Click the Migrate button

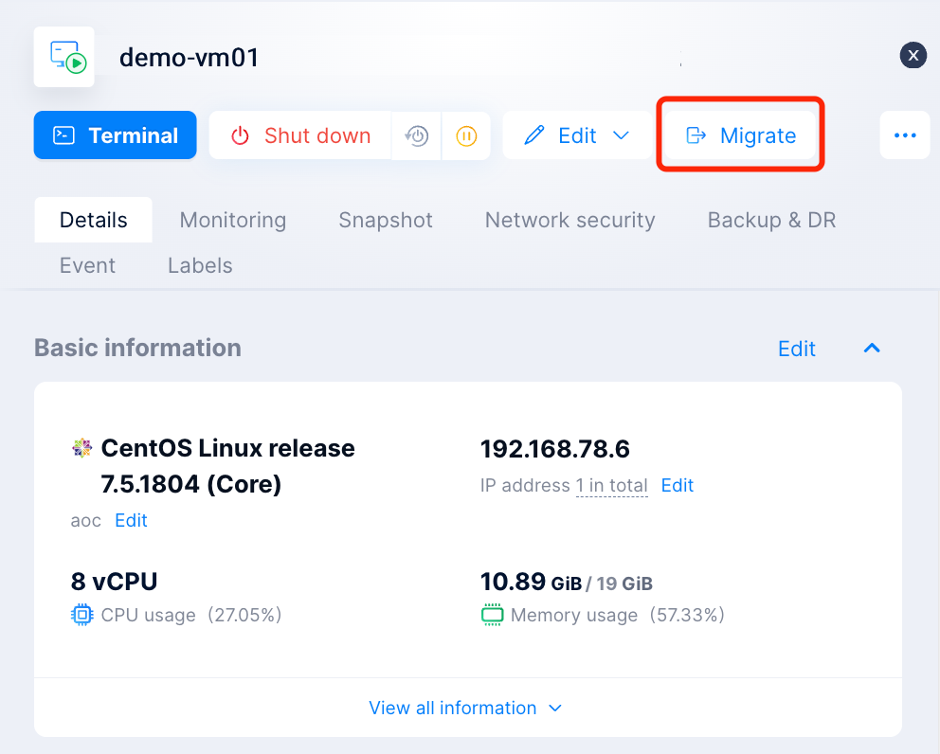tap(741, 135)
